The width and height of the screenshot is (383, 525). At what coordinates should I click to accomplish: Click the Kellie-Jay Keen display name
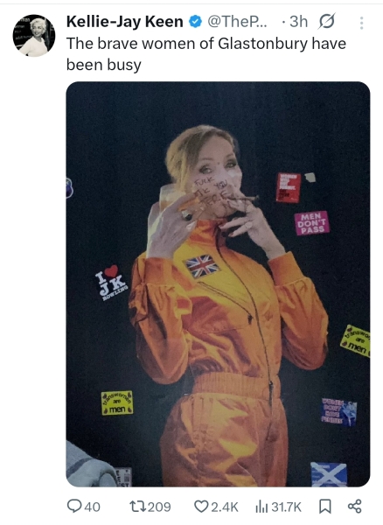(x=125, y=22)
